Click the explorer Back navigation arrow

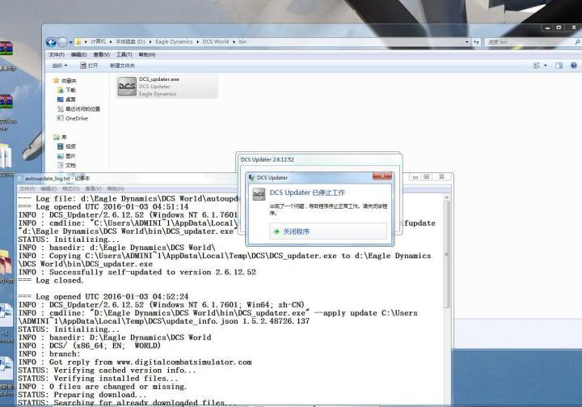point(52,42)
